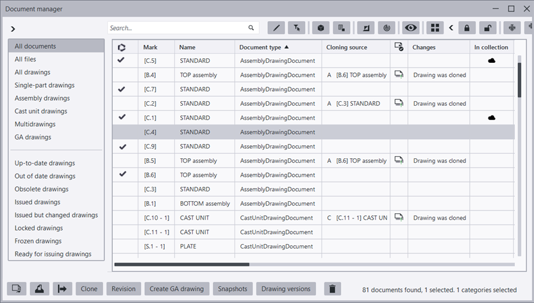534x303 pixels.
Task: Click the update-status column header icon
Action: pyautogui.click(x=122, y=47)
